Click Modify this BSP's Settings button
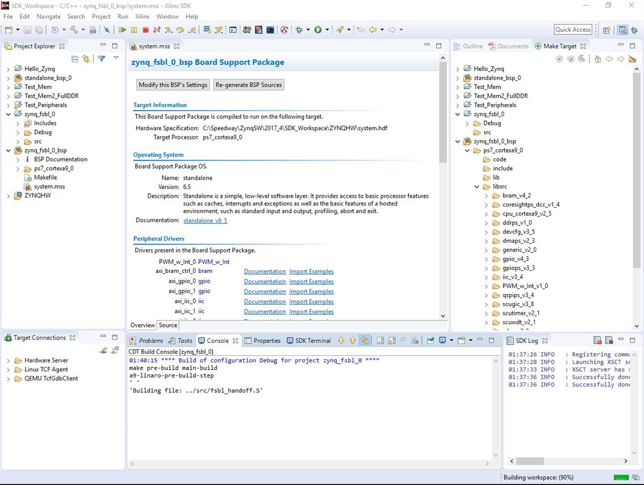Screen dimensions: 644x485 click(x=173, y=85)
